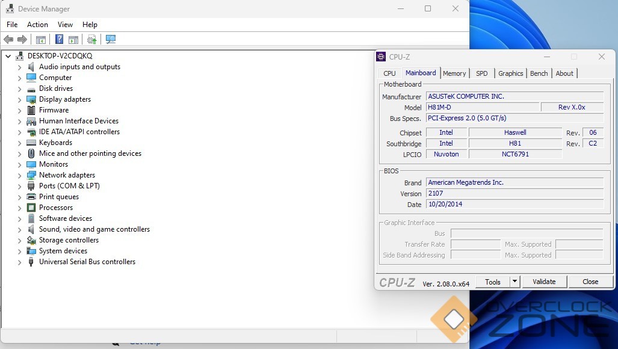Image resolution: width=618 pixels, height=349 pixels.
Task: Click the American Megatrends Inc. brand field
Action: tap(514, 182)
